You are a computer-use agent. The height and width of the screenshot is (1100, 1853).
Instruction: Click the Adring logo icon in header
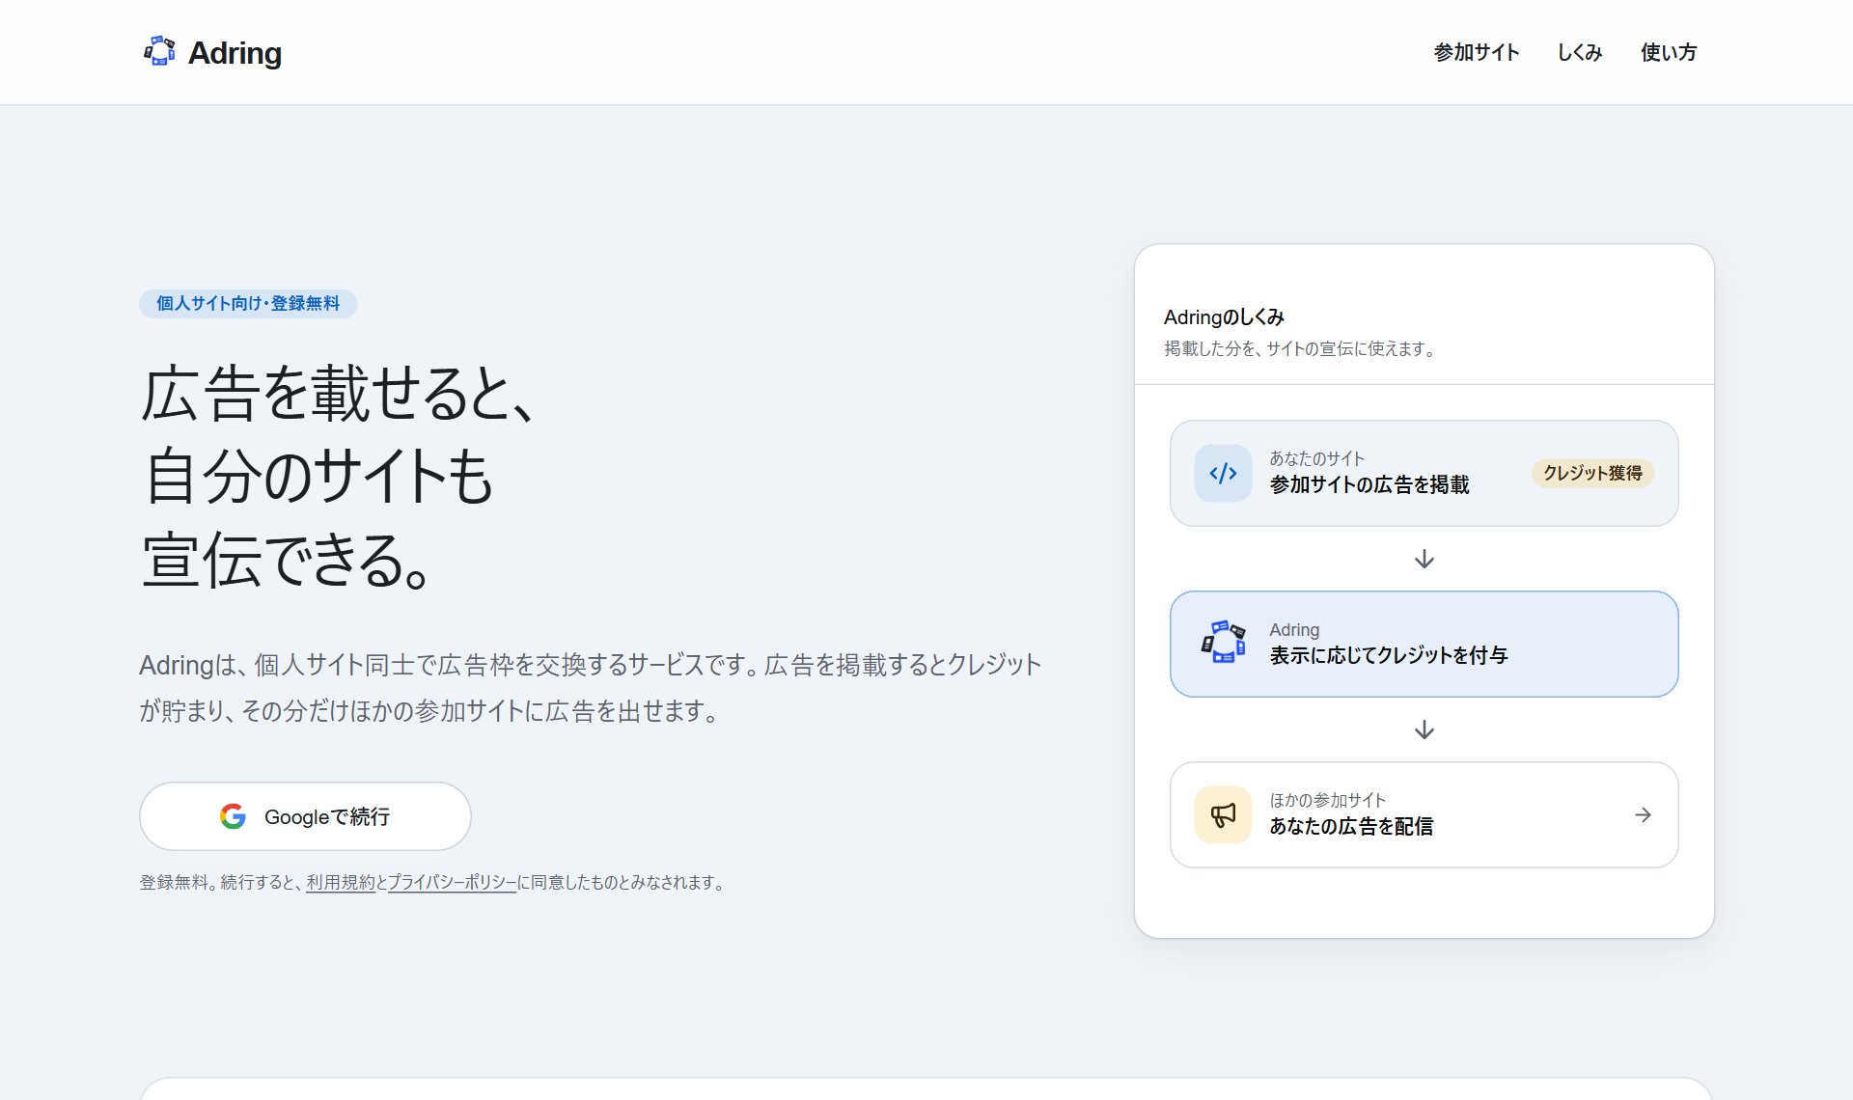(159, 52)
